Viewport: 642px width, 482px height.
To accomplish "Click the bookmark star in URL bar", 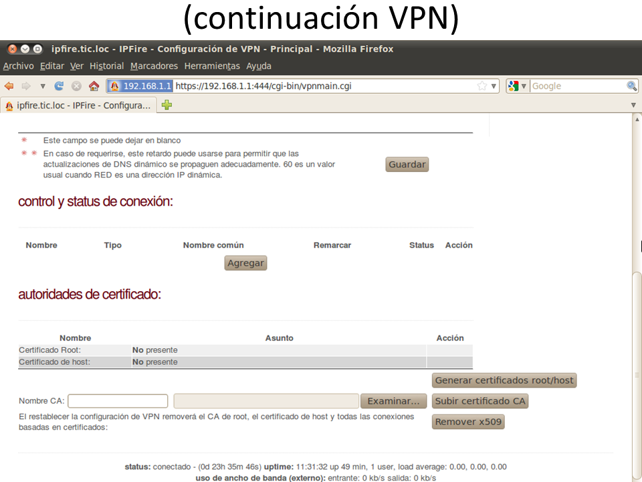I will (x=482, y=86).
